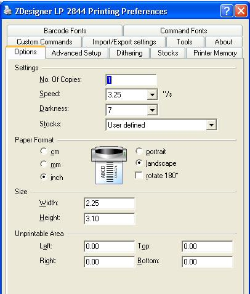Expand the Speed dropdown
The height and width of the screenshot is (294, 250).
(152, 95)
